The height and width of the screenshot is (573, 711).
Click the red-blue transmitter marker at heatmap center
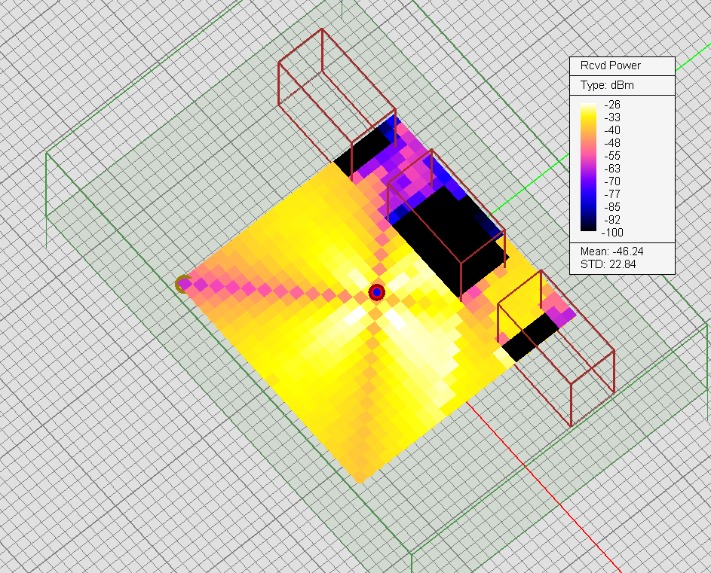(377, 292)
